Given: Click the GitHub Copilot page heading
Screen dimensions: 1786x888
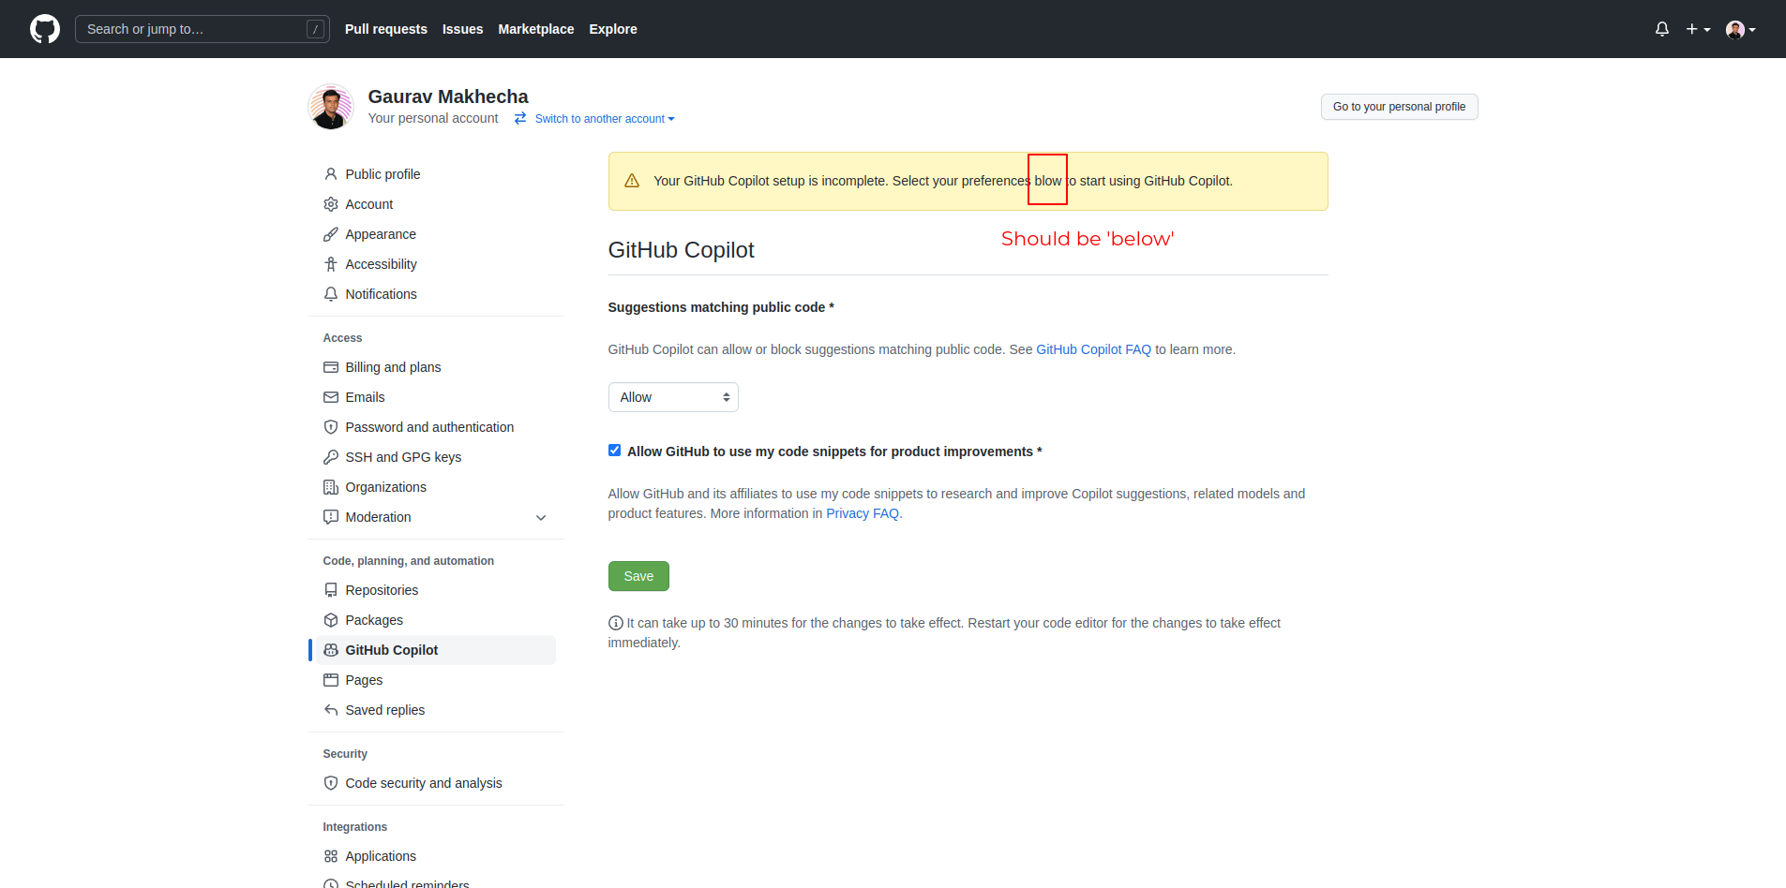Looking at the screenshot, I should coord(682,250).
